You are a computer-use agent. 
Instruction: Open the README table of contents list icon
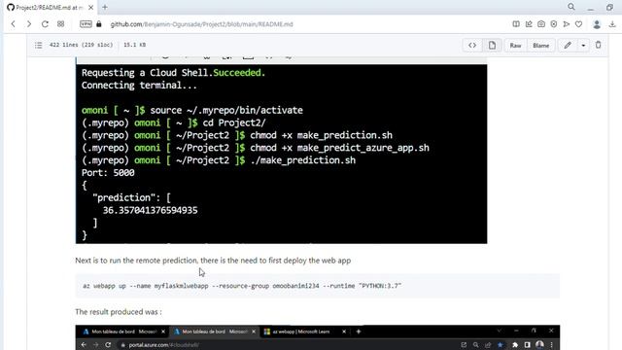39,46
